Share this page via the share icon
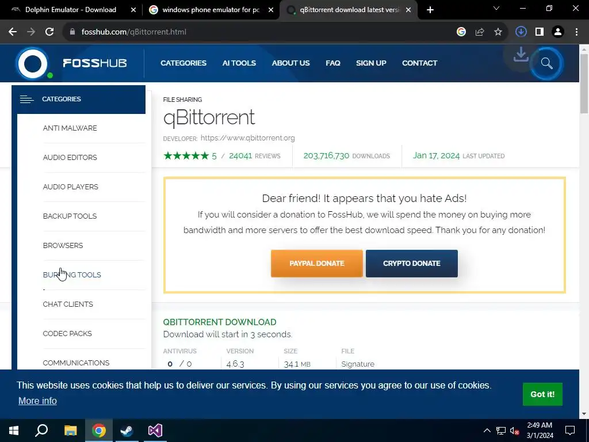 480,32
